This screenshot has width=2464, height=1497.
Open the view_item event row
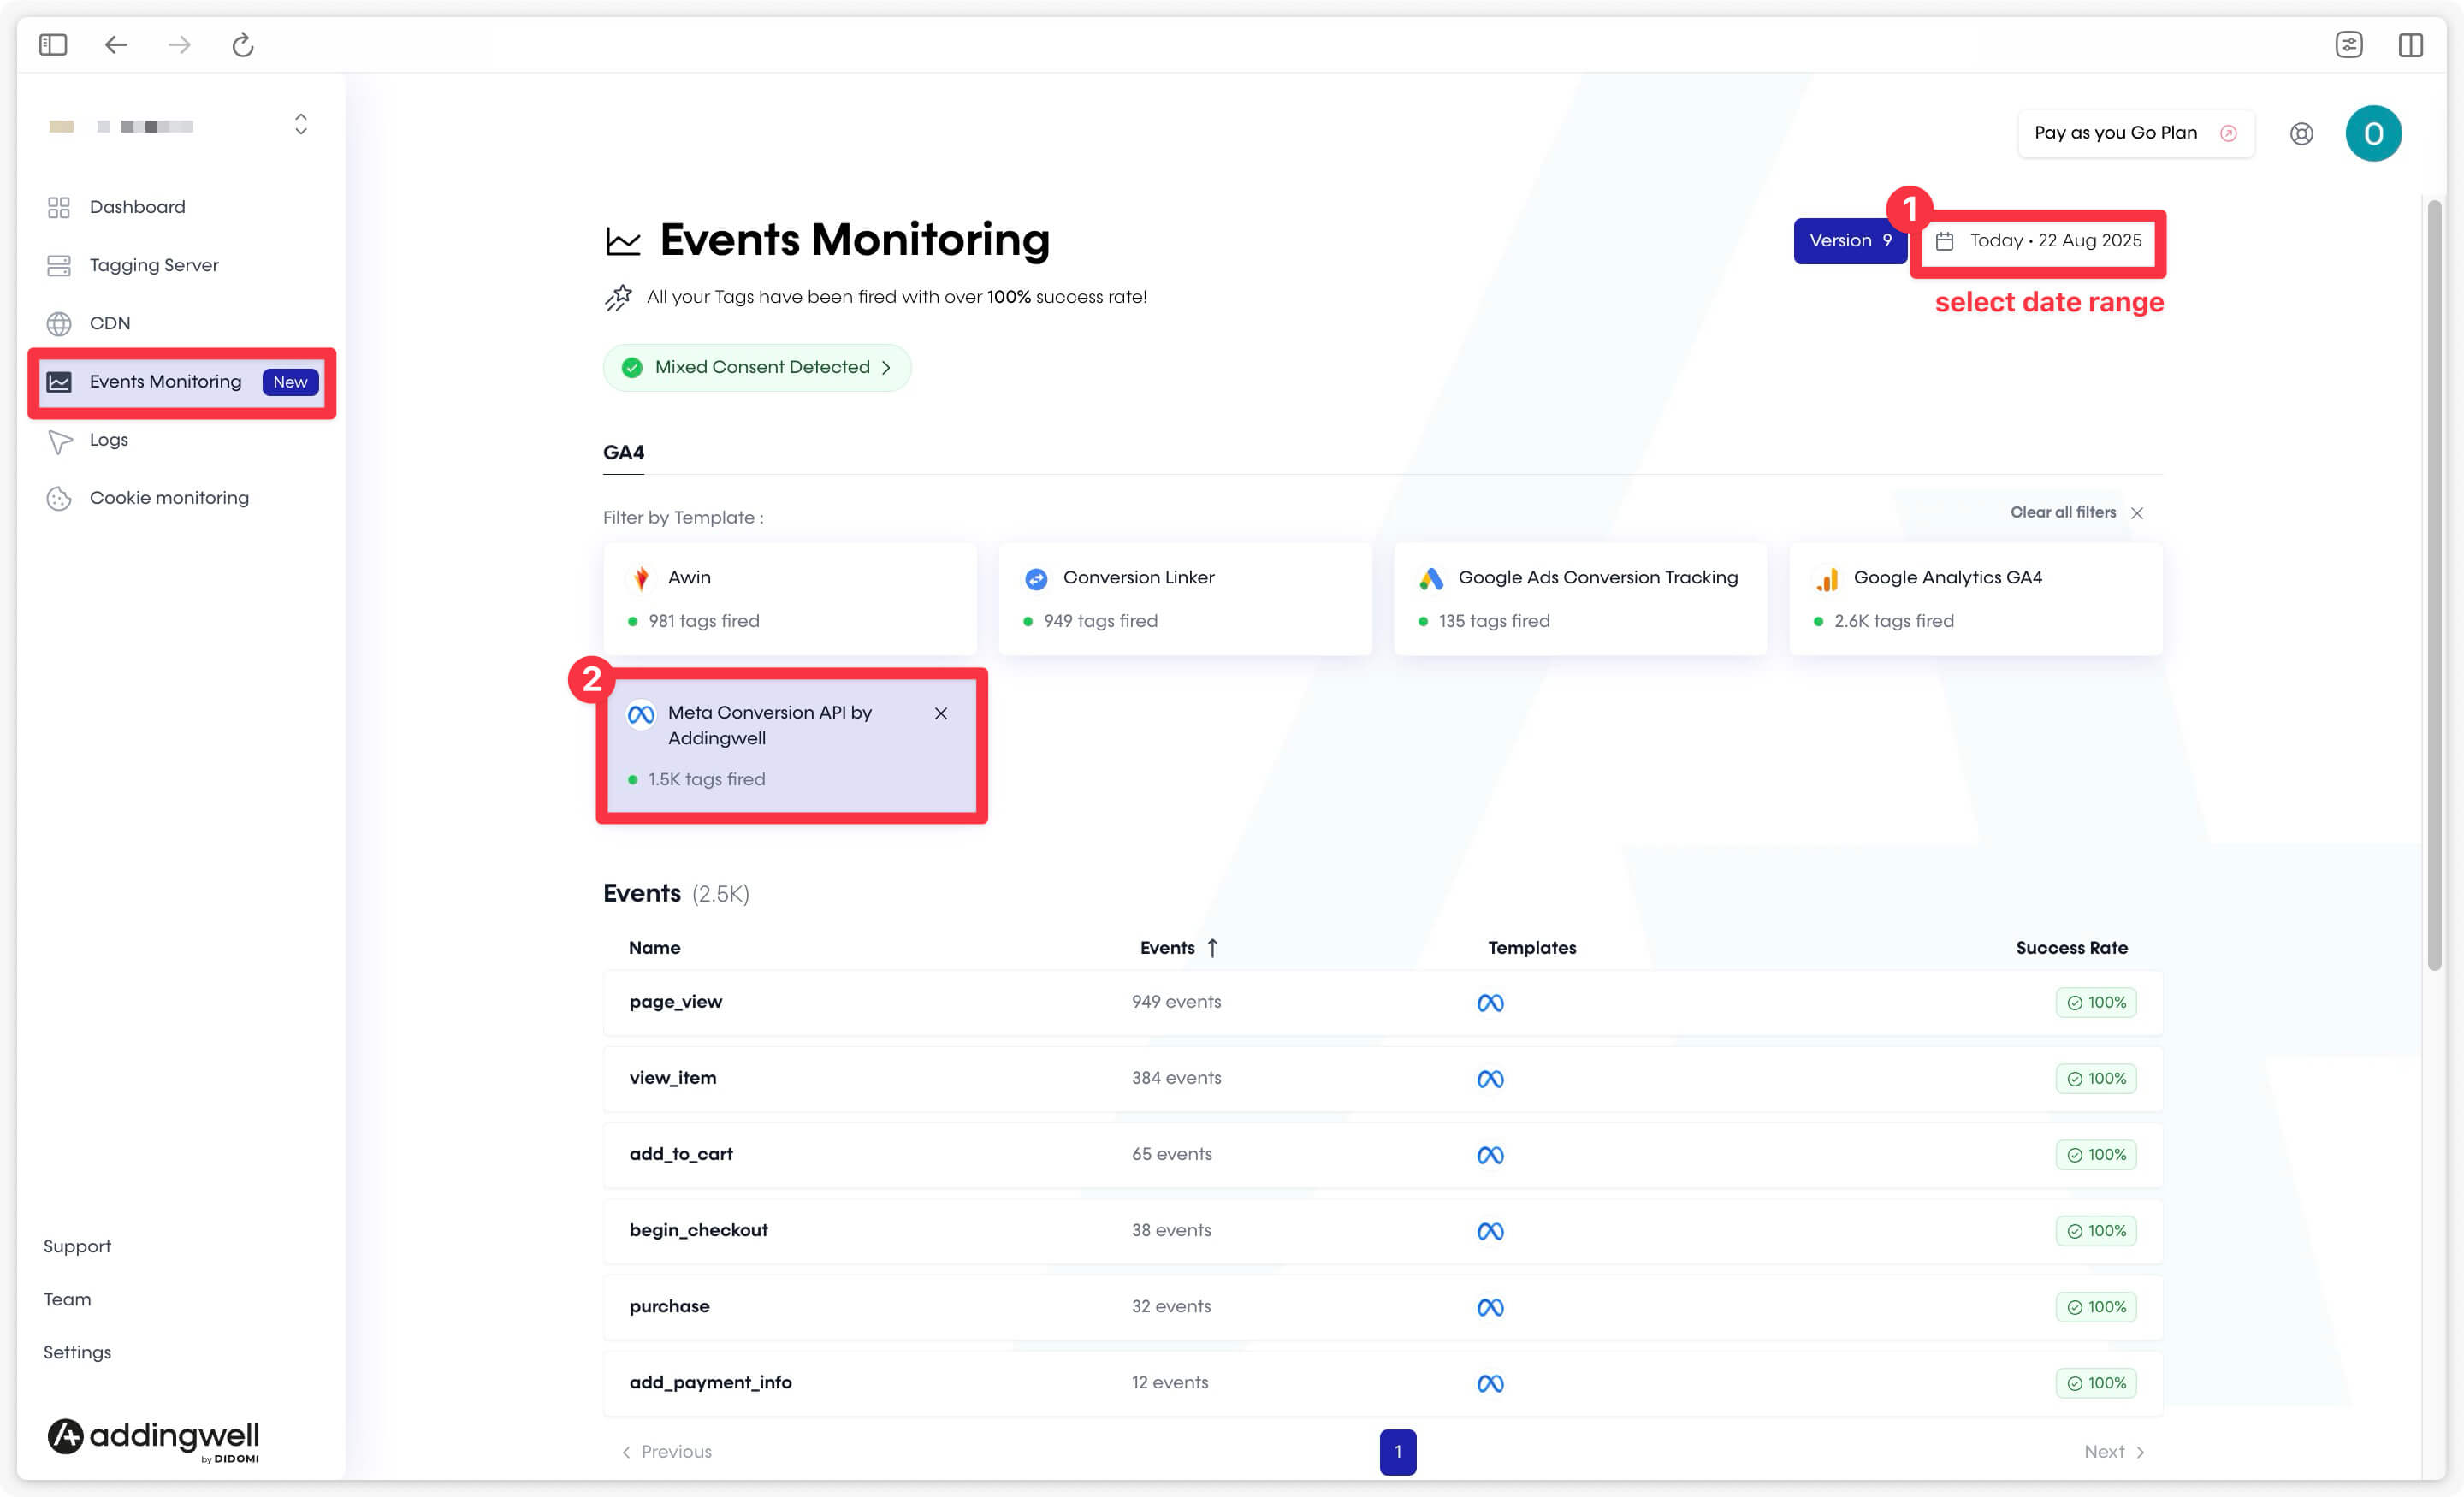click(1383, 1078)
